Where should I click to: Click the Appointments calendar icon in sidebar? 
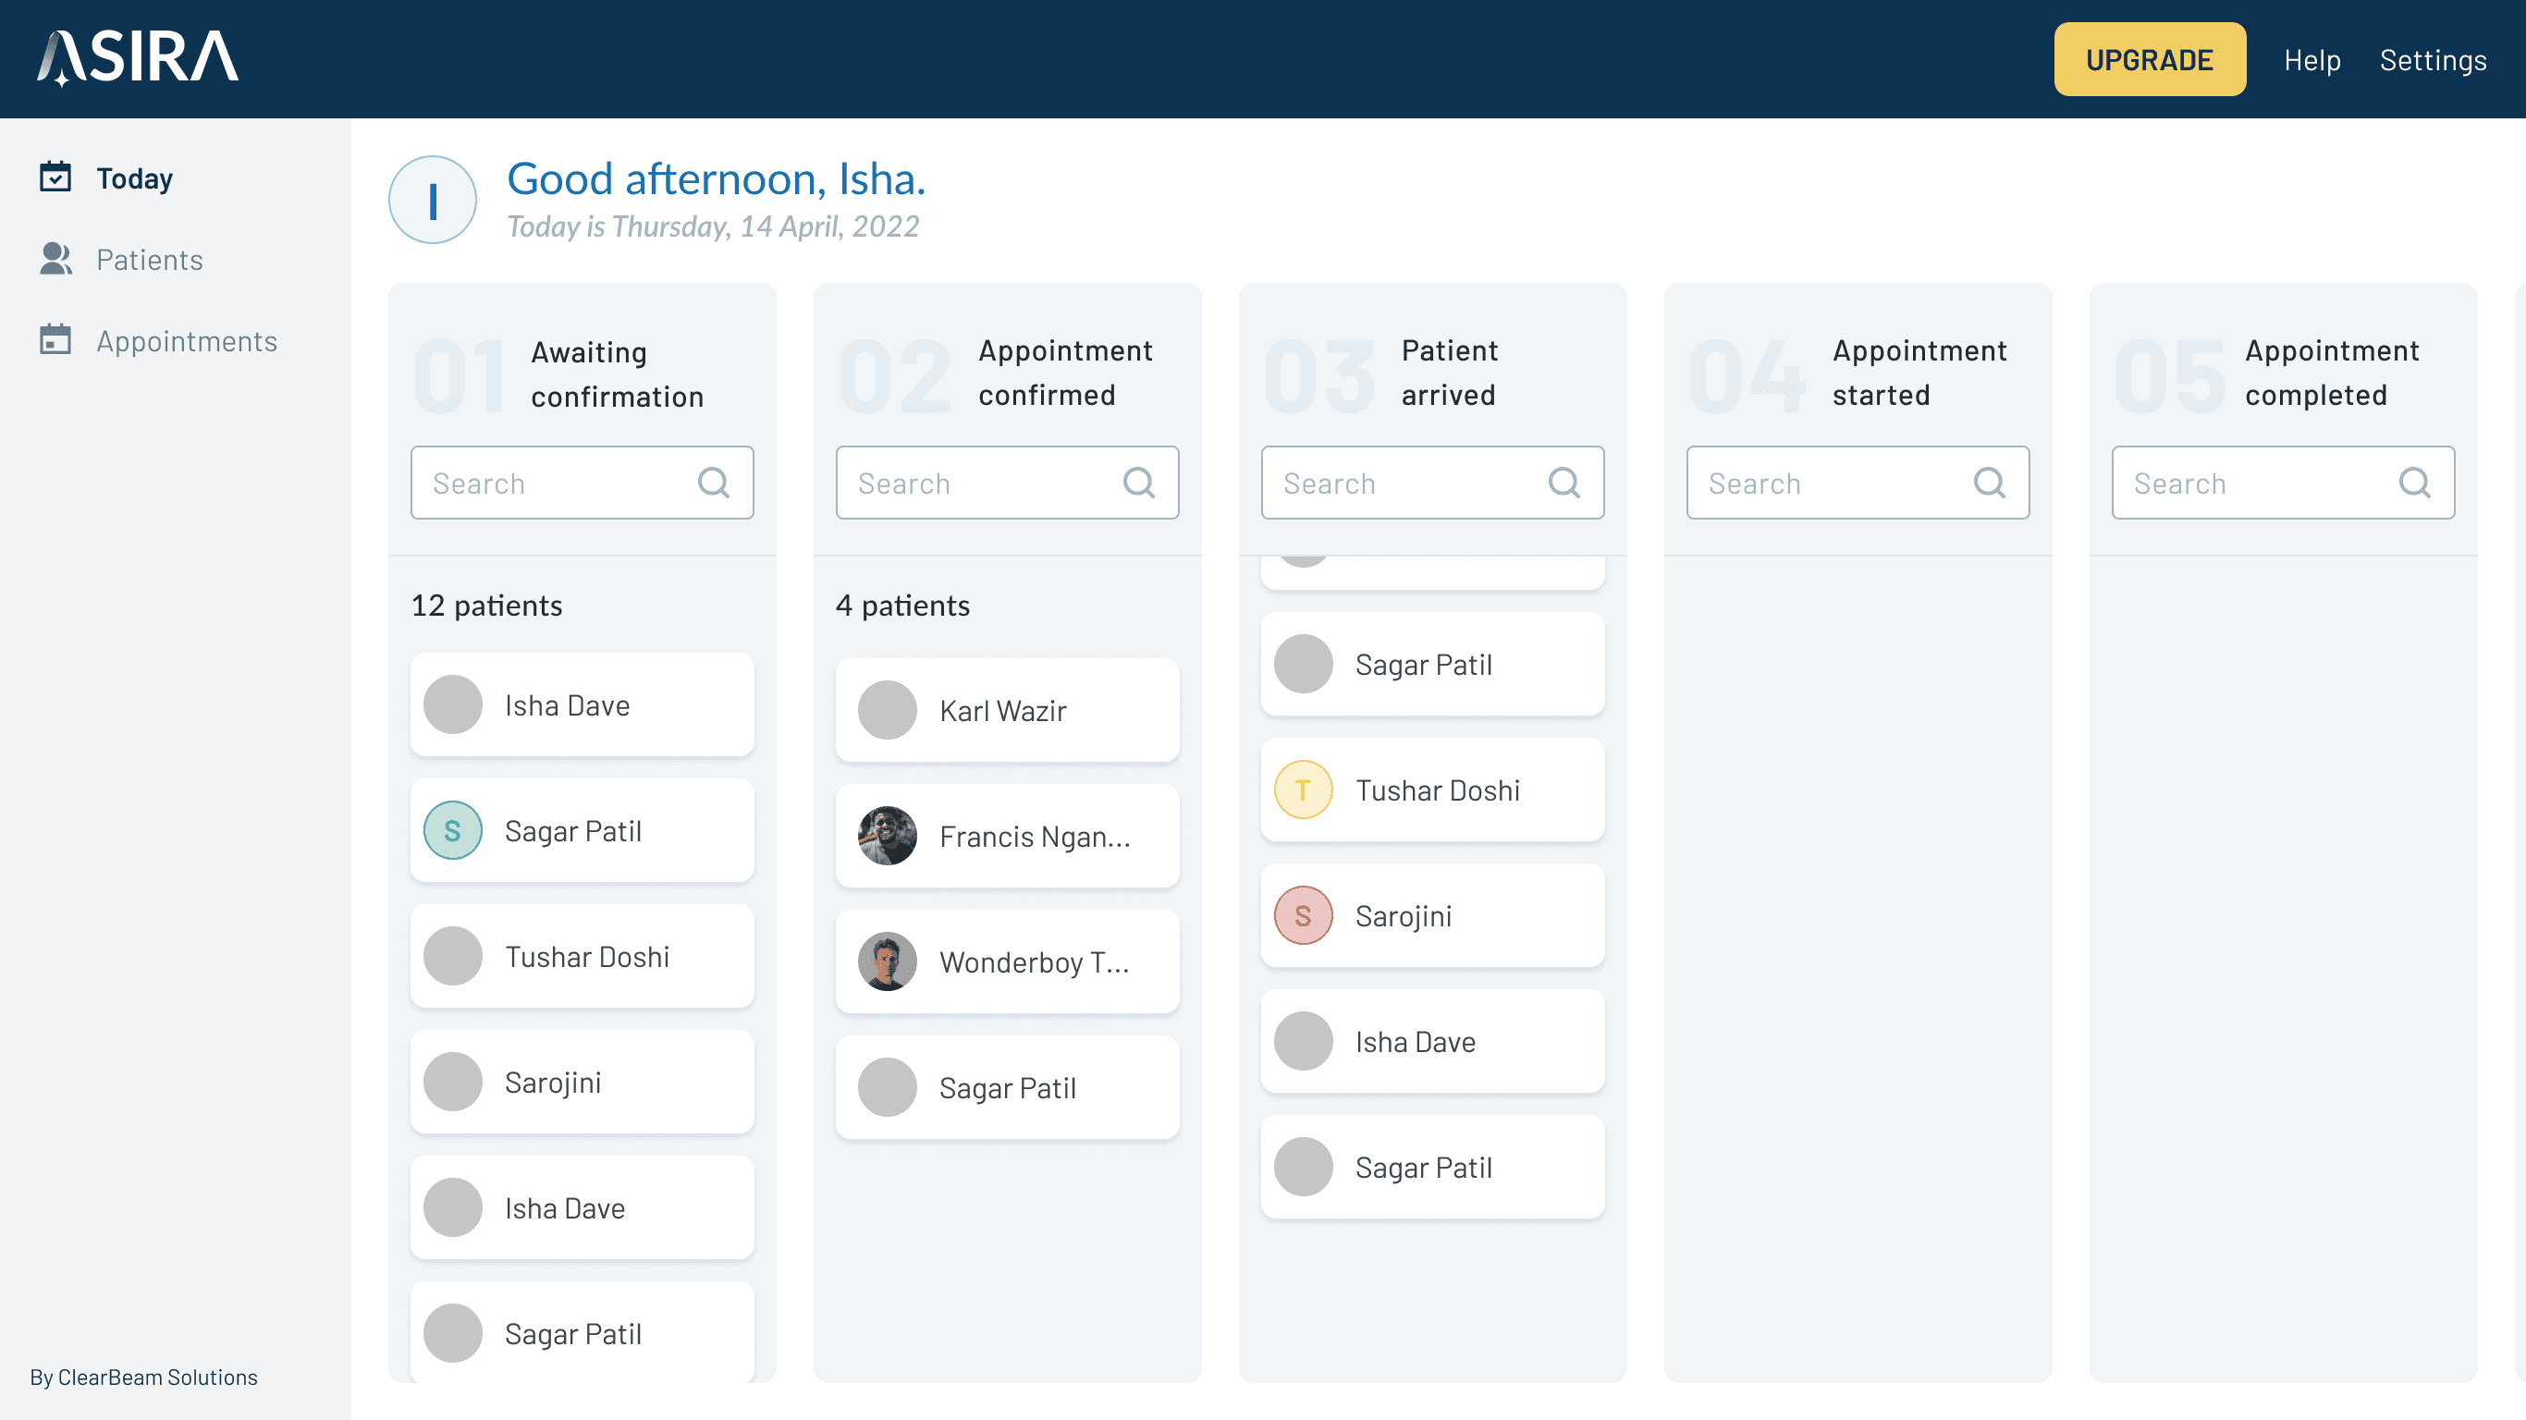tap(55, 340)
